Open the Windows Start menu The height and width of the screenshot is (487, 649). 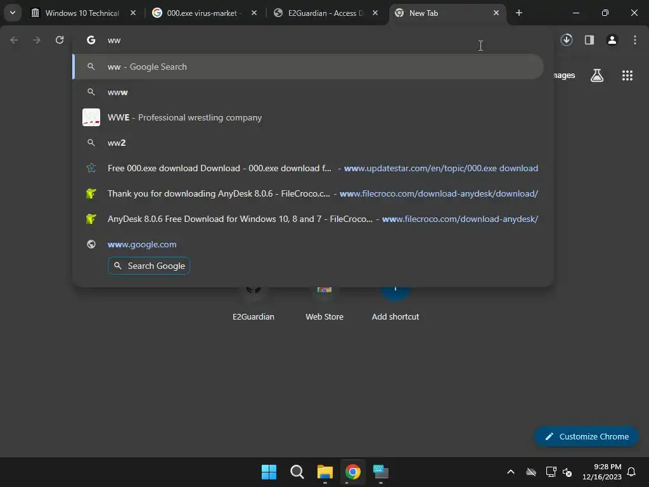(269, 472)
